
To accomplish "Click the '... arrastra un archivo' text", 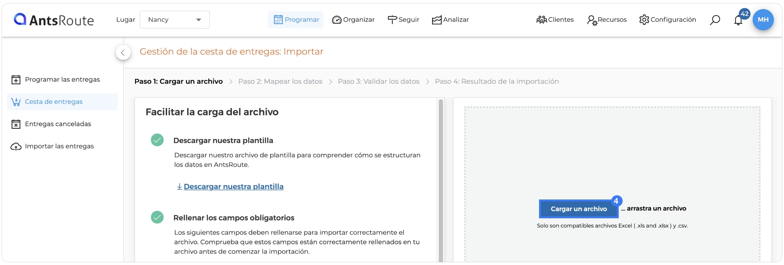I will point(654,209).
